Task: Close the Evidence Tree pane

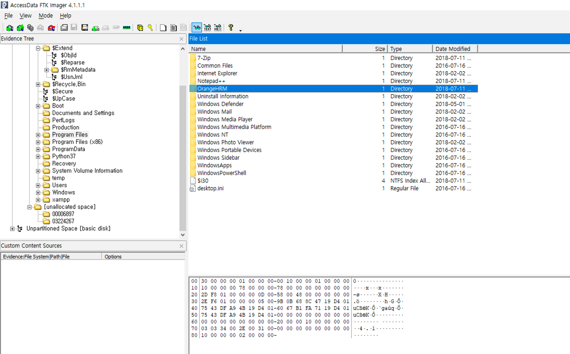Action: tap(181, 39)
